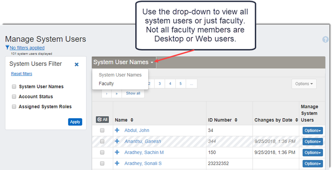Tick the Account Status filter checkbox
Viewport: 333px width, 170px height.
14,97
